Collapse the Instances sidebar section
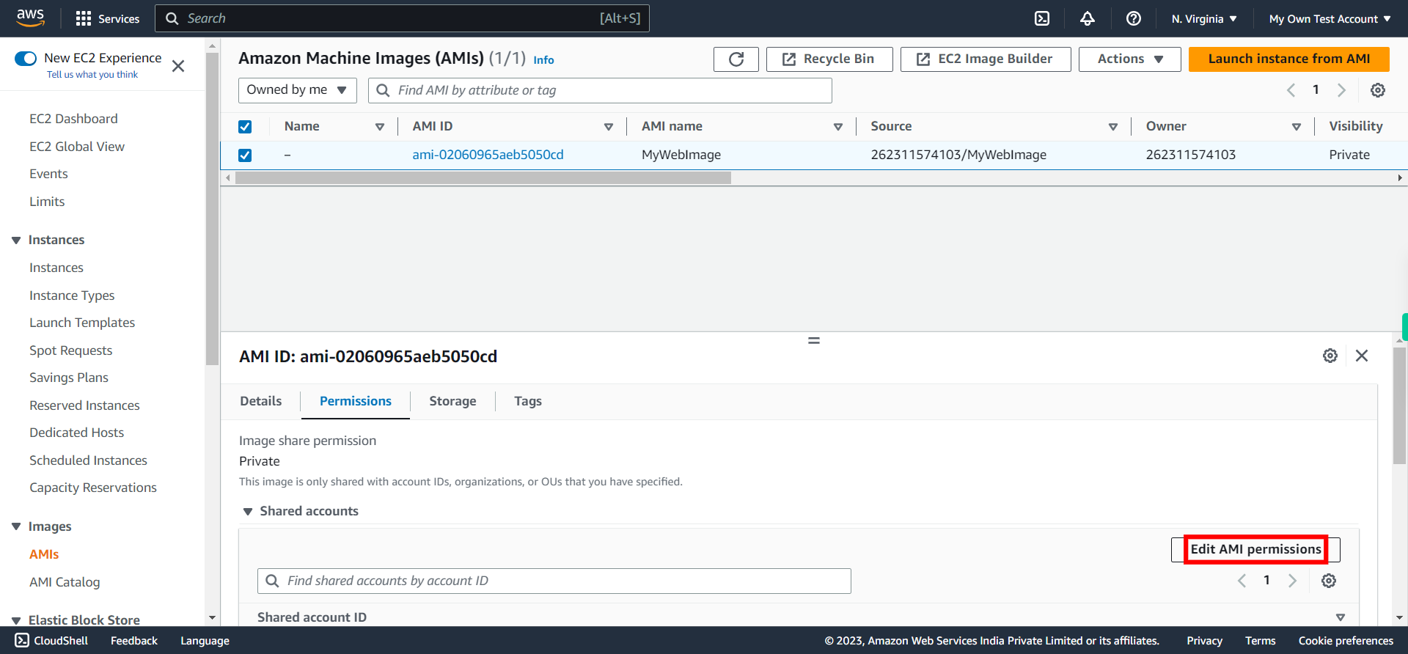The height and width of the screenshot is (654, 1408). click(x=16, y=240)
